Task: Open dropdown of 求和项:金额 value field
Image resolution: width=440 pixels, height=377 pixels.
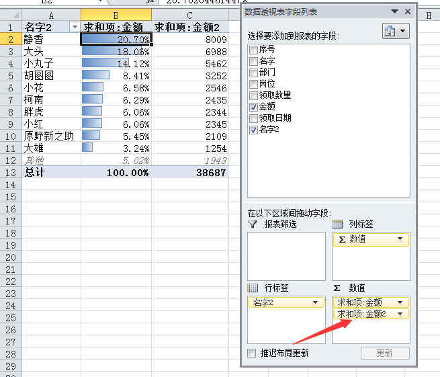Action: click(400, 302)
